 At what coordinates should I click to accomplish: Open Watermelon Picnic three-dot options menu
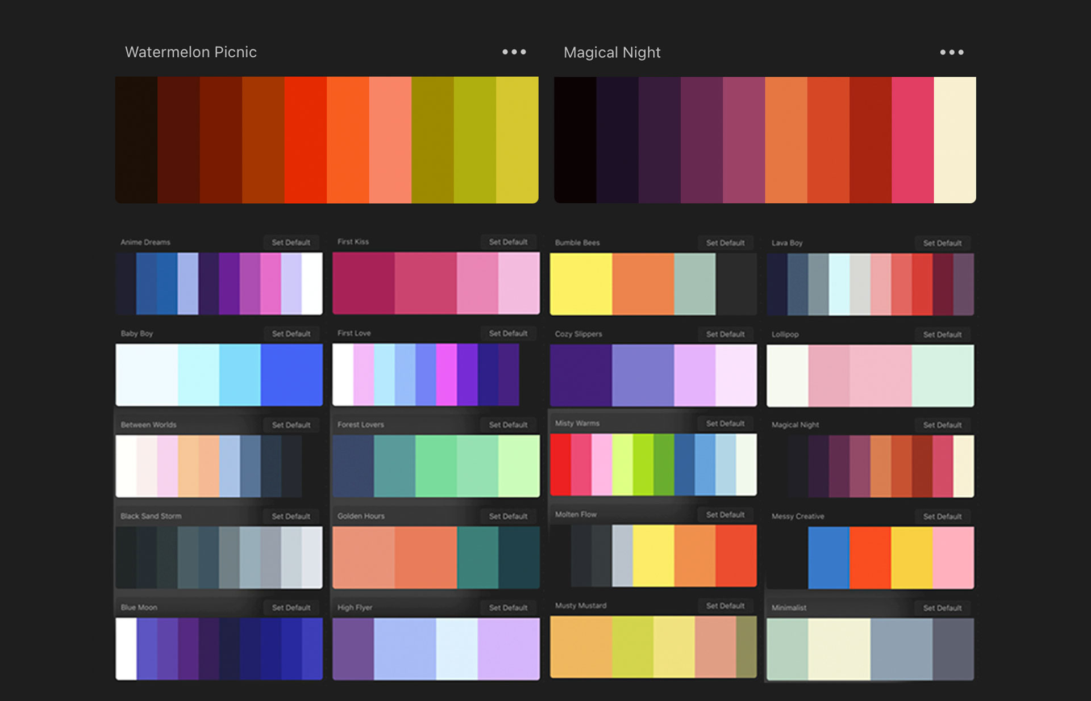(514, 52)
